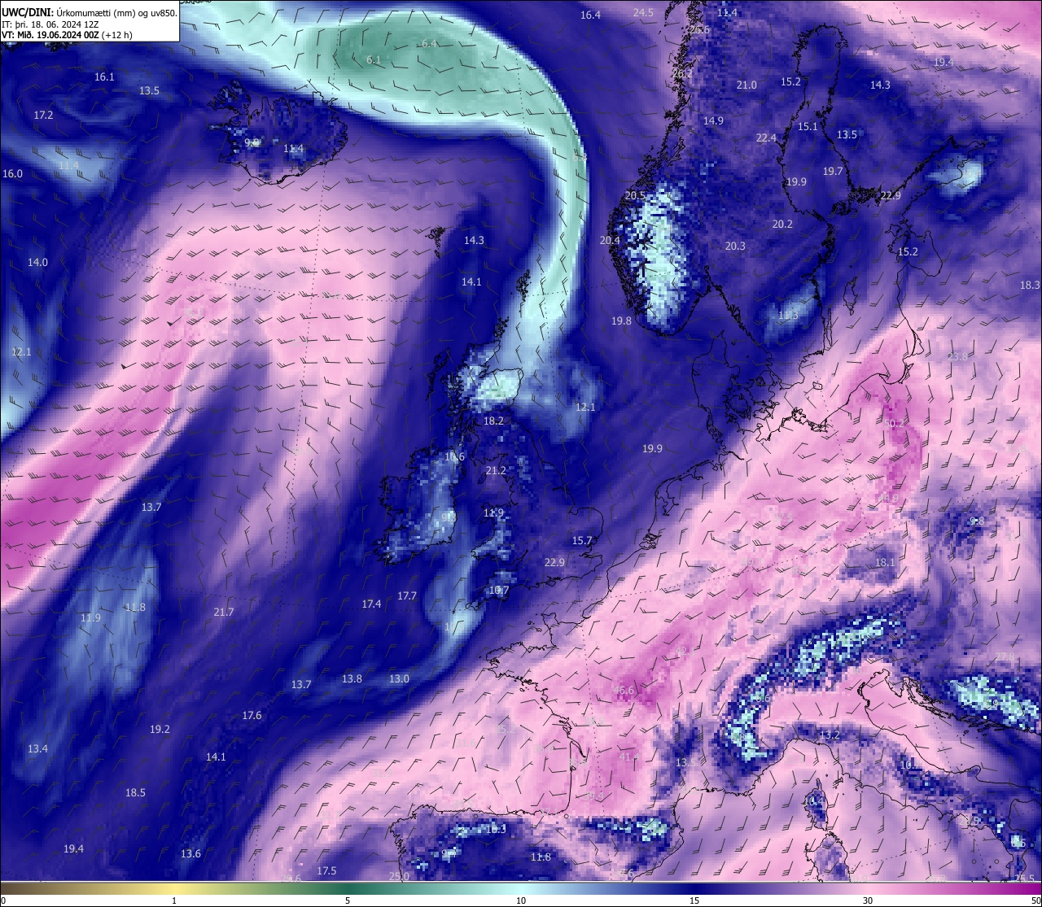Select the 13.0 map value
Screen dimensions: 1042x907
pos(399,679)
